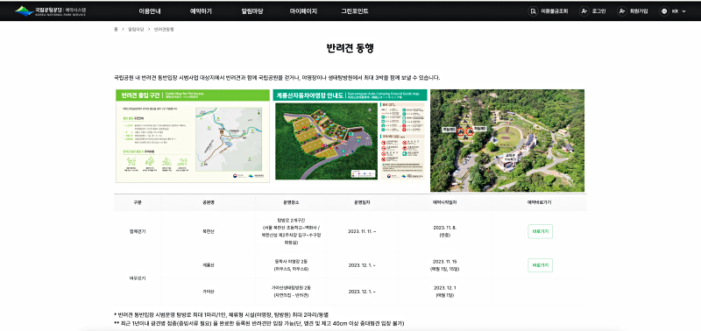The image size is (701, 331).
Task: Click the 미환불금조회 search icon
Action: (x=533, y=11)
